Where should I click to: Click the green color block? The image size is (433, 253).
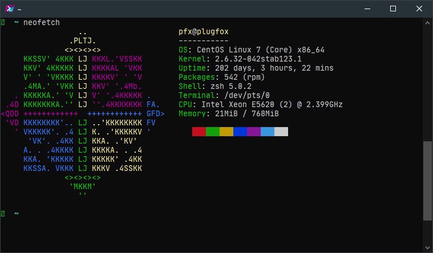[x=213, y=132]
